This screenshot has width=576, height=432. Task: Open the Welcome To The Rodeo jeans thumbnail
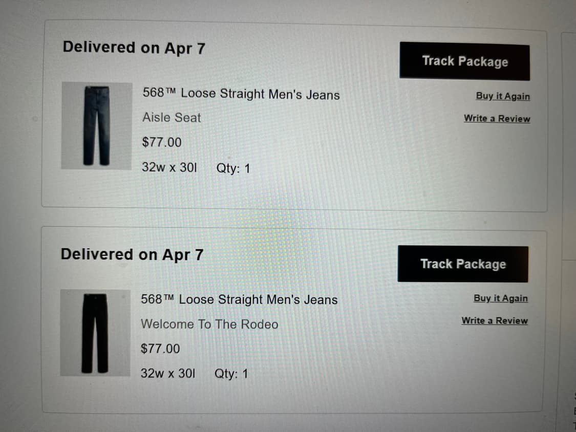point(95,333)
